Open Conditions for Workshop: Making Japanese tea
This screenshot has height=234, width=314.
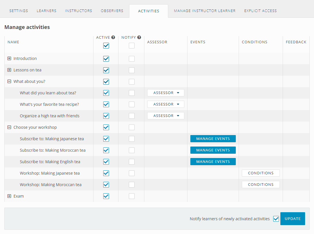pyautogui.click(x=261, y=173)
